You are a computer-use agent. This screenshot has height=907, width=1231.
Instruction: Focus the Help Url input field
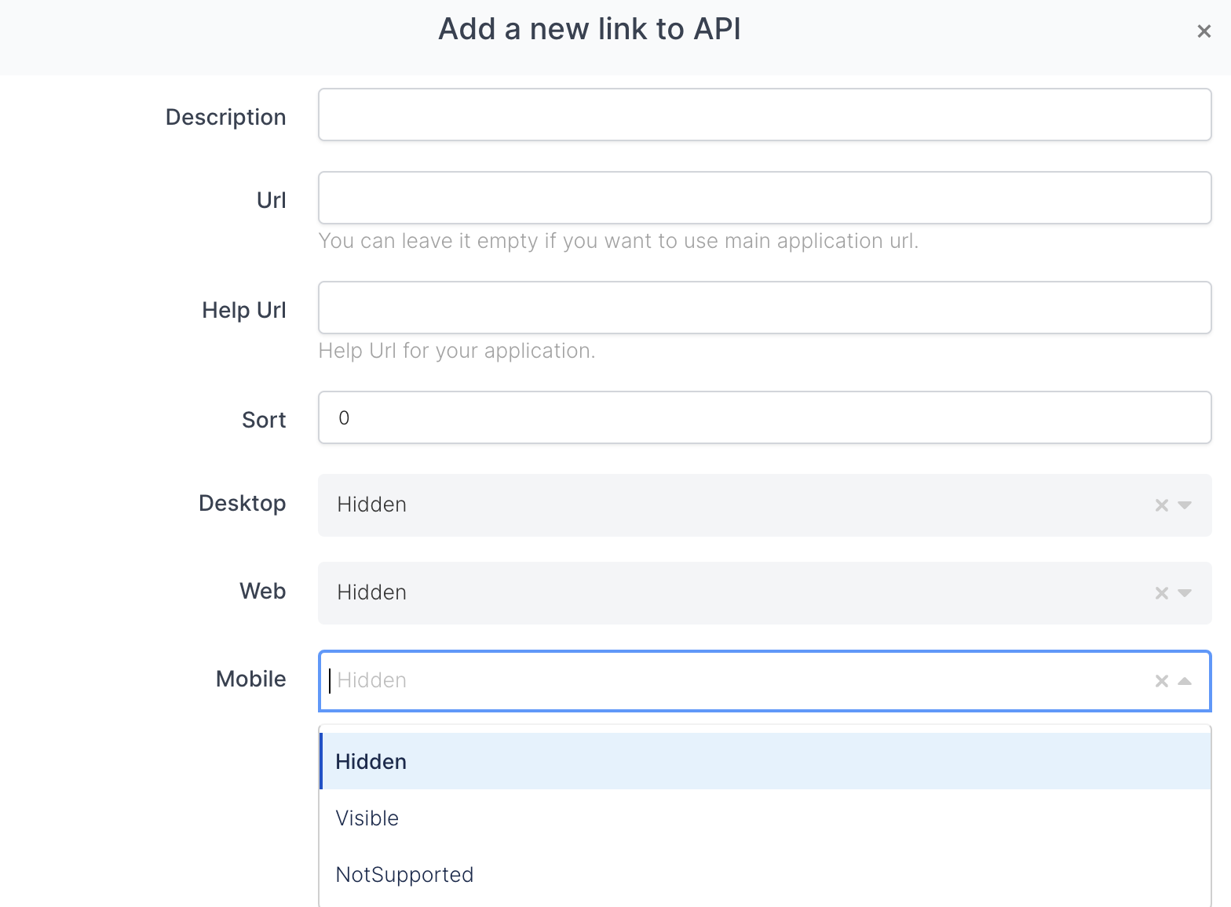tap(764, 308)
